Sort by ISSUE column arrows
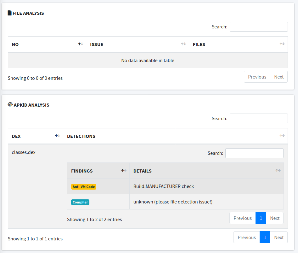The height and width of the screenshot is (253, 298). (x=183, y=44)
